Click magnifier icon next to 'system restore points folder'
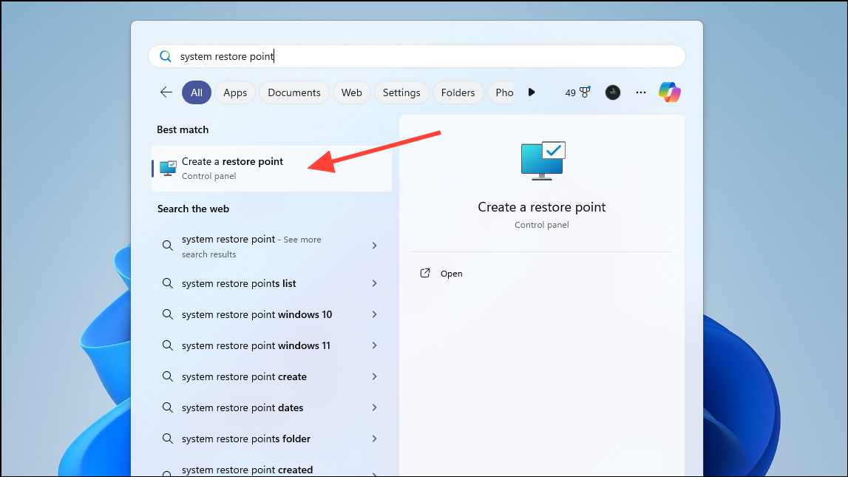Image resolution: width=848 pixels, height=477 pixels. (x=168, y=439)
